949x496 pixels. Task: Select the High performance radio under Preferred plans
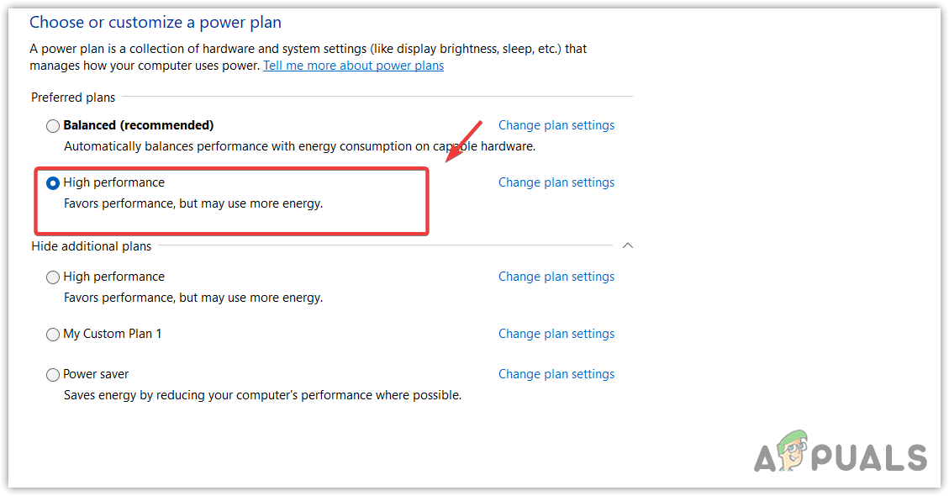click(53, 183)
